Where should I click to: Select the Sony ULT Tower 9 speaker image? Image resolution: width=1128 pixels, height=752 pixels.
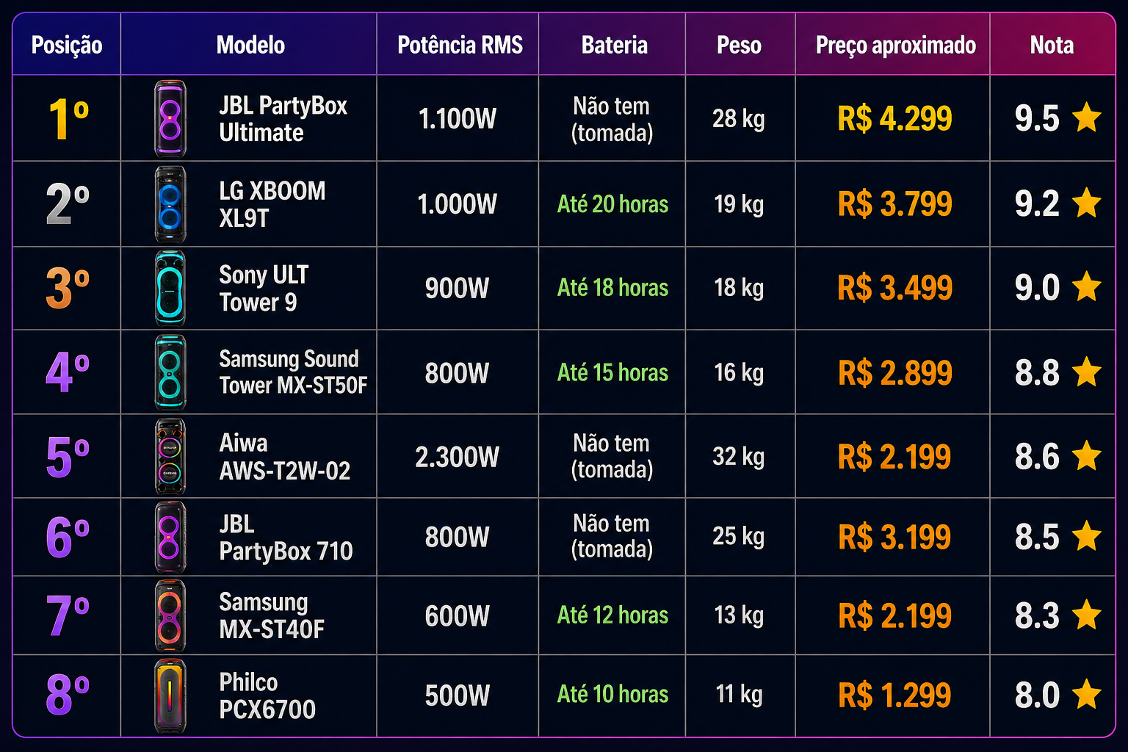point(170,288)
